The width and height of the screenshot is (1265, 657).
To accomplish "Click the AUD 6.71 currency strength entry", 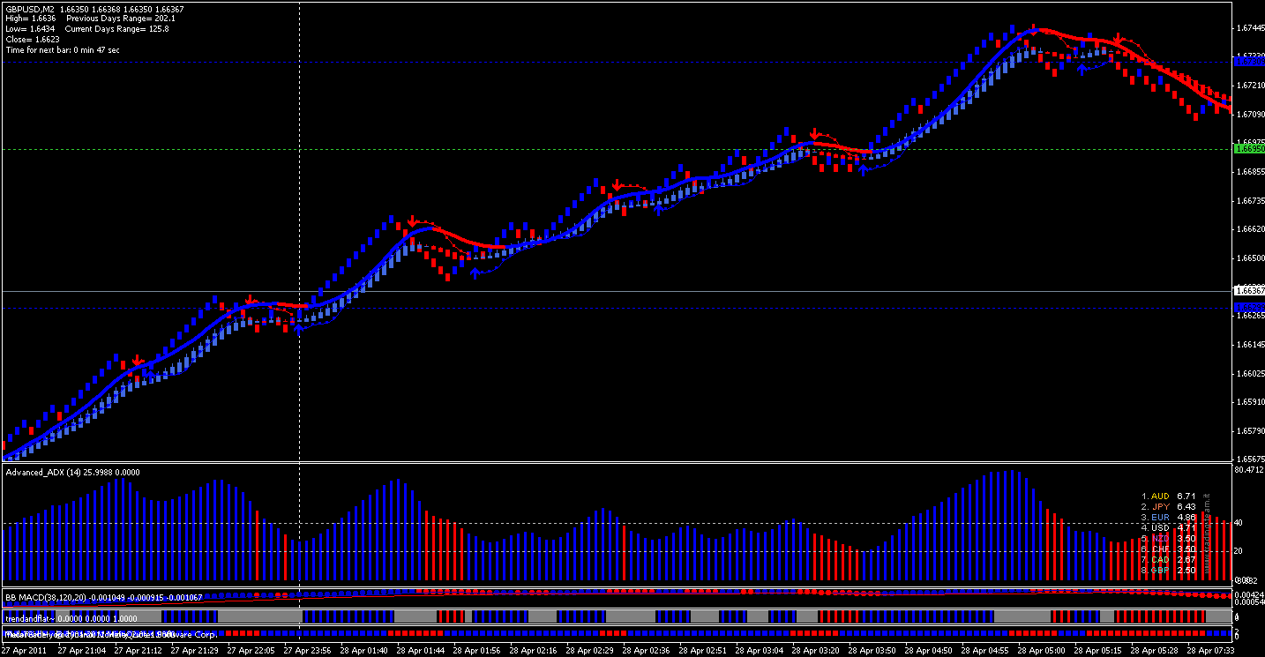I will click(1168, 496).
